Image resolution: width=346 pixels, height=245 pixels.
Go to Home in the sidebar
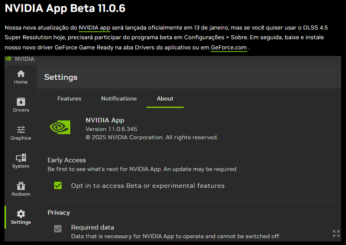pyautogui.click(x=21, y=74)
